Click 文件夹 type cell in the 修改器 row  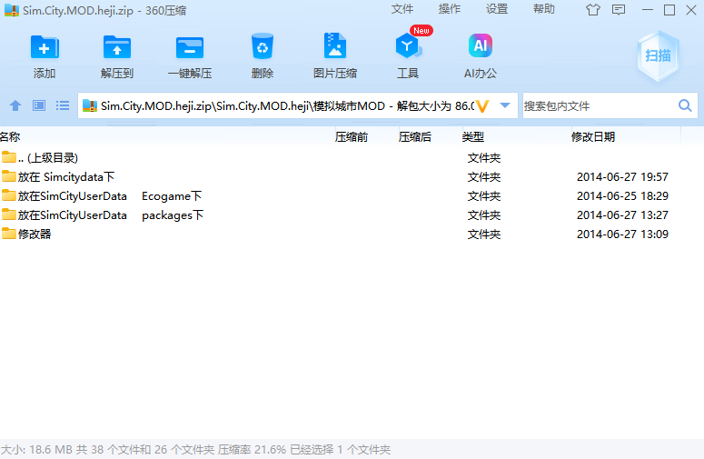(x=484, y=234)
